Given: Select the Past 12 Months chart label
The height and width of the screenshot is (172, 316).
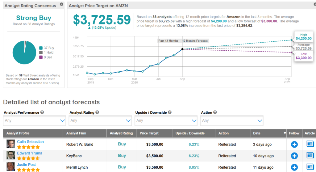Looking at the screenshot, I should (x=168, y=41).
